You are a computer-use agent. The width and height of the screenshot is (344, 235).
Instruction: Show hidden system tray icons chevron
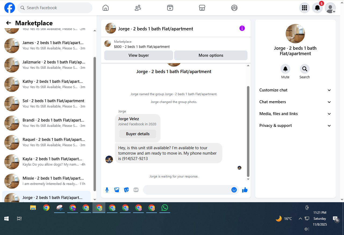[300, 219]
